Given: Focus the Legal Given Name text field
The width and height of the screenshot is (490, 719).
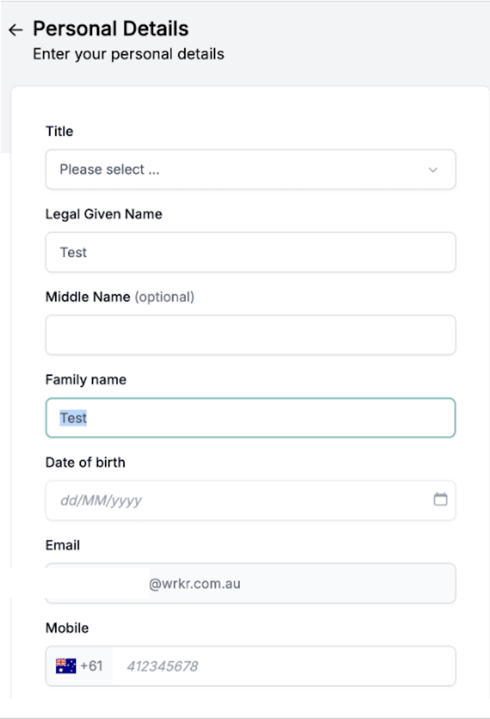Looking at the screenshot, I should (250, 252).
